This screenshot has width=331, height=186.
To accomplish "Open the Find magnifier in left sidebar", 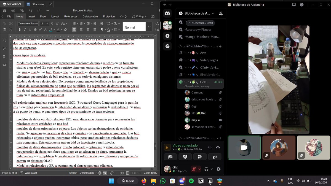I will [4, 40].
